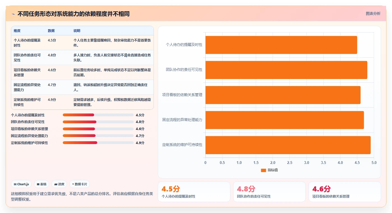The width and height of the screenshot is (392, 213).
Task: Click the chart bar for 固定流程的异常处理能力
Action: 285,120
